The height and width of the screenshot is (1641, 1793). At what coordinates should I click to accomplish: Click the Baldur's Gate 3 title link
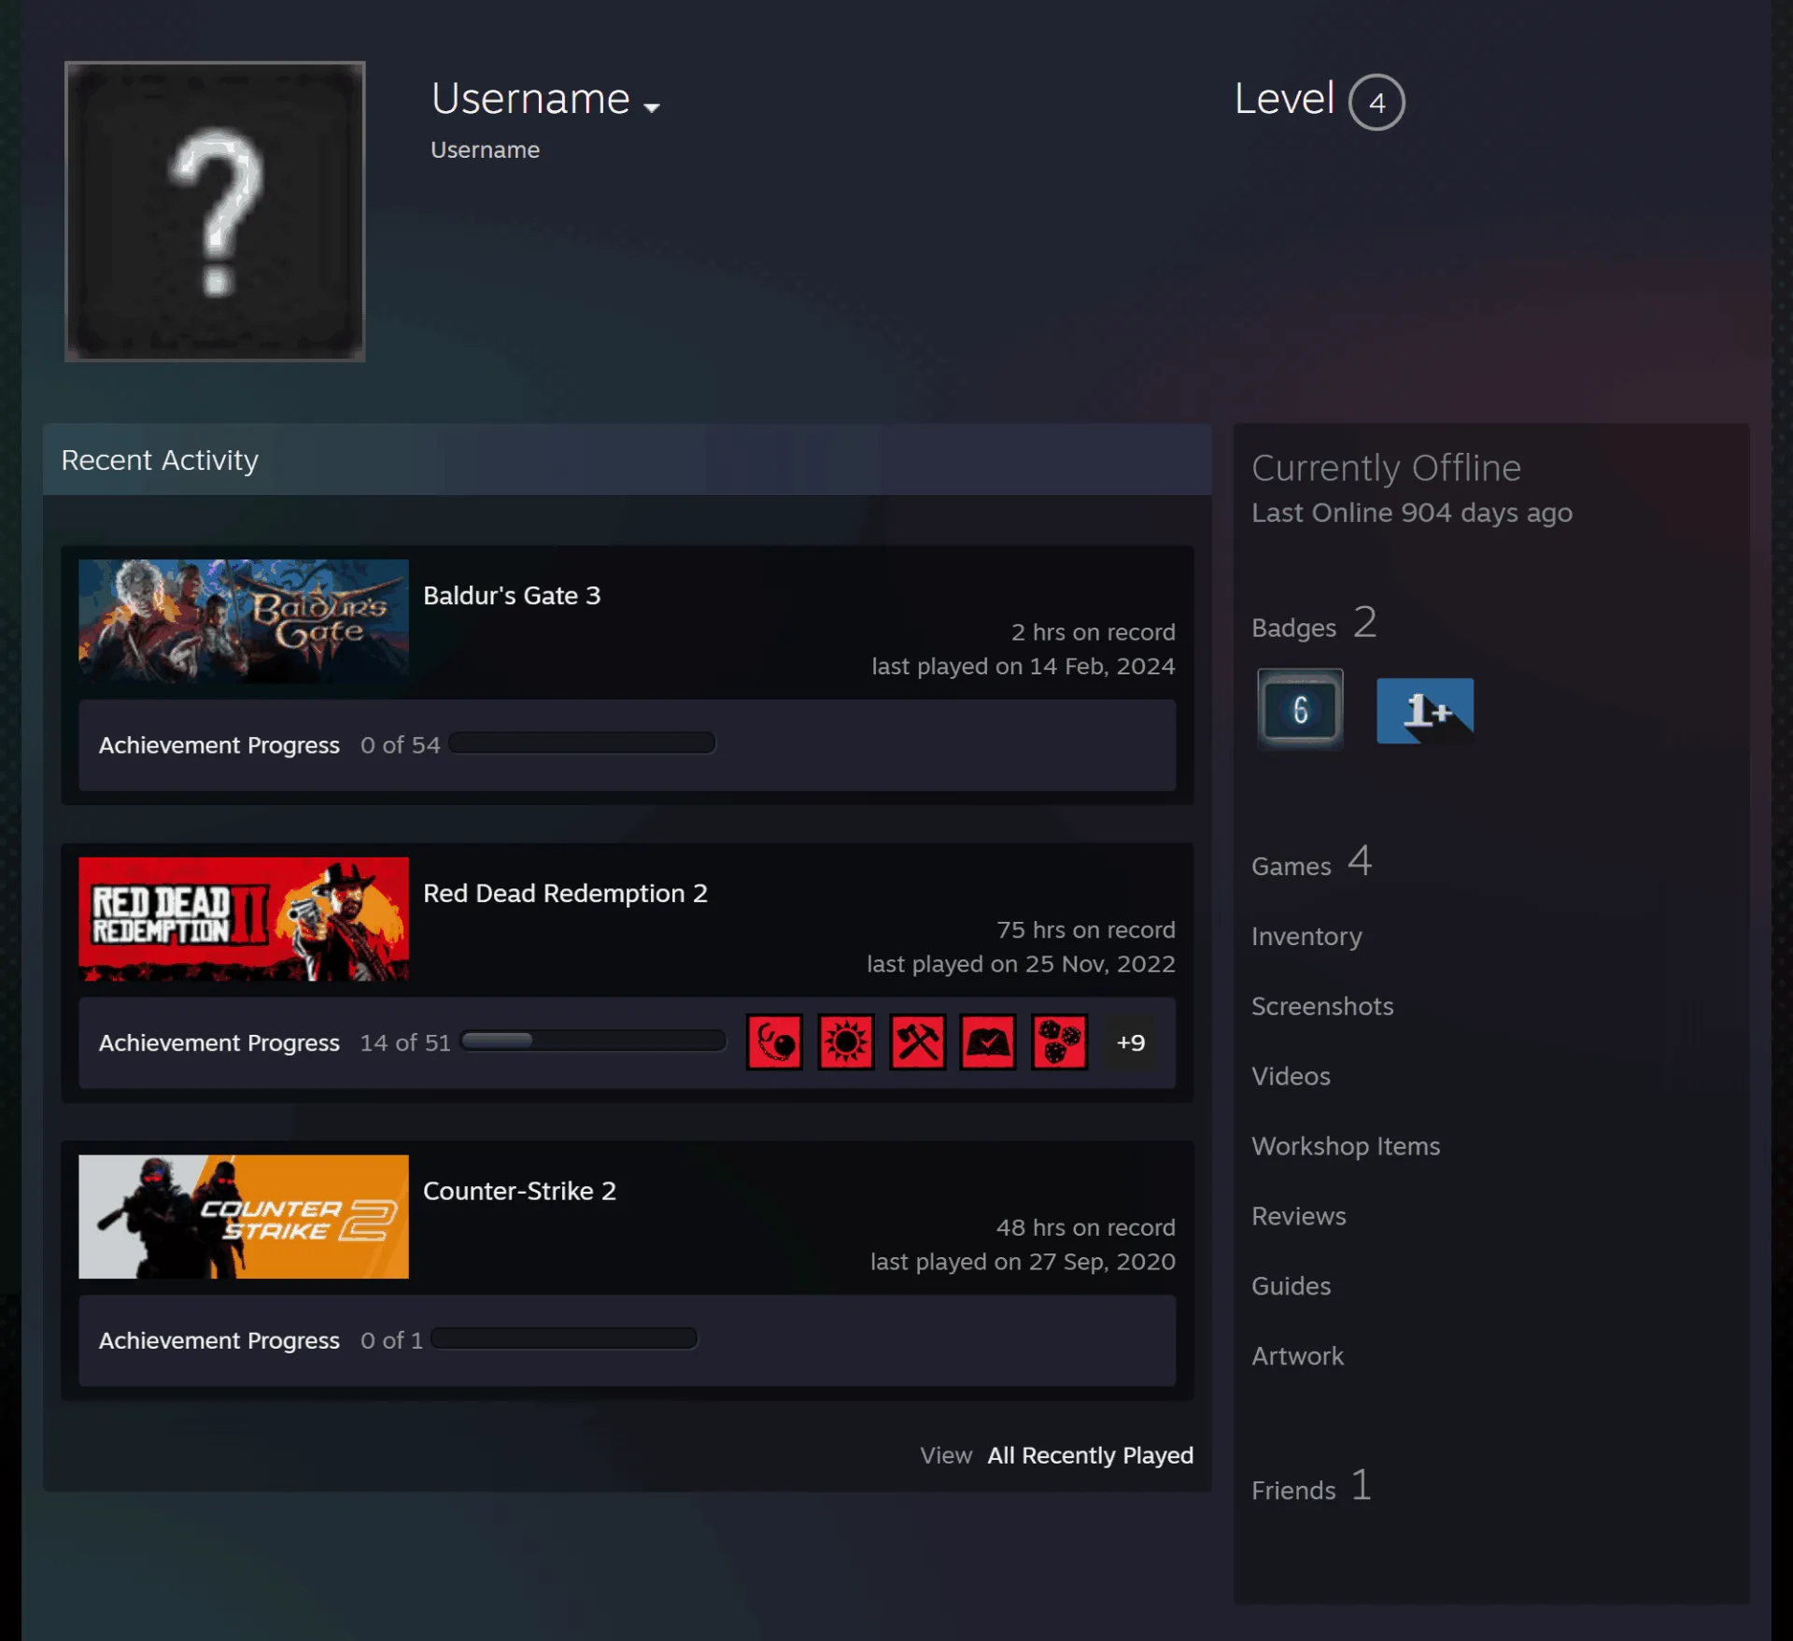[512, 596]
